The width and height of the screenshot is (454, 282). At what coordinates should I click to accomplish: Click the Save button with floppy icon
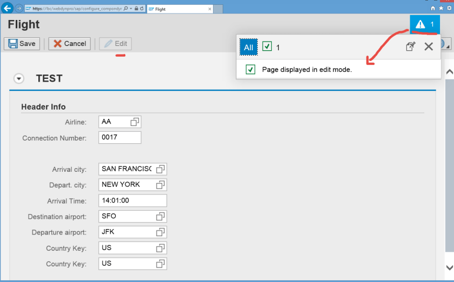click(x=22, y=44)
